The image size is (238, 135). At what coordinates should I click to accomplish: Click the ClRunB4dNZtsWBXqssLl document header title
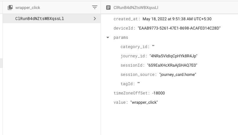[136, 8]
